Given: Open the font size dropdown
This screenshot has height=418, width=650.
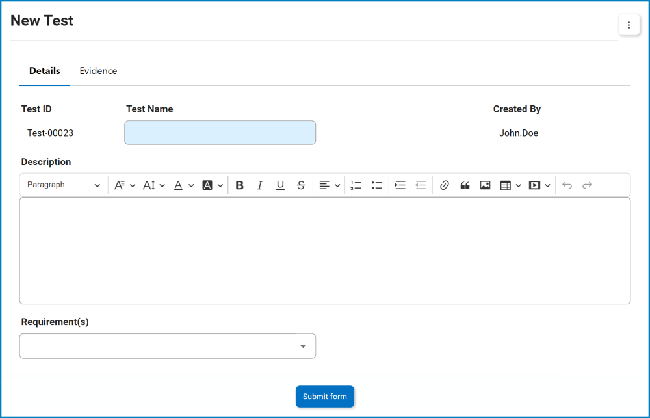Looking at the screenshot, I should point(154,185).
